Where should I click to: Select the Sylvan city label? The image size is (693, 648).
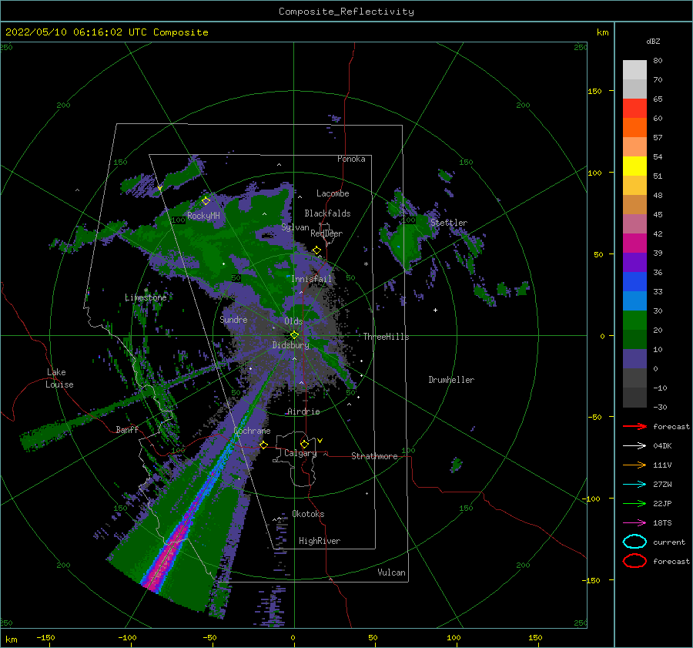pos(295,227)
